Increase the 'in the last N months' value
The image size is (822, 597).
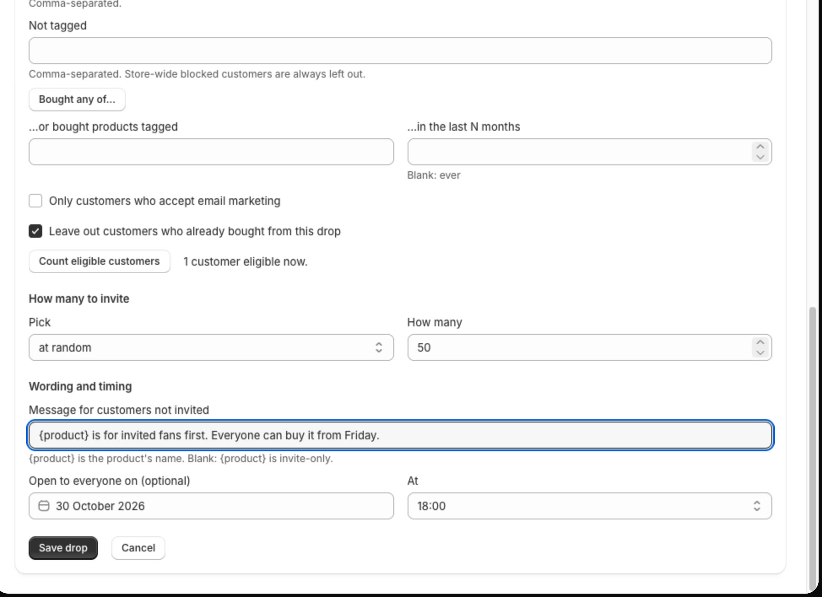(x=760, y=147)
